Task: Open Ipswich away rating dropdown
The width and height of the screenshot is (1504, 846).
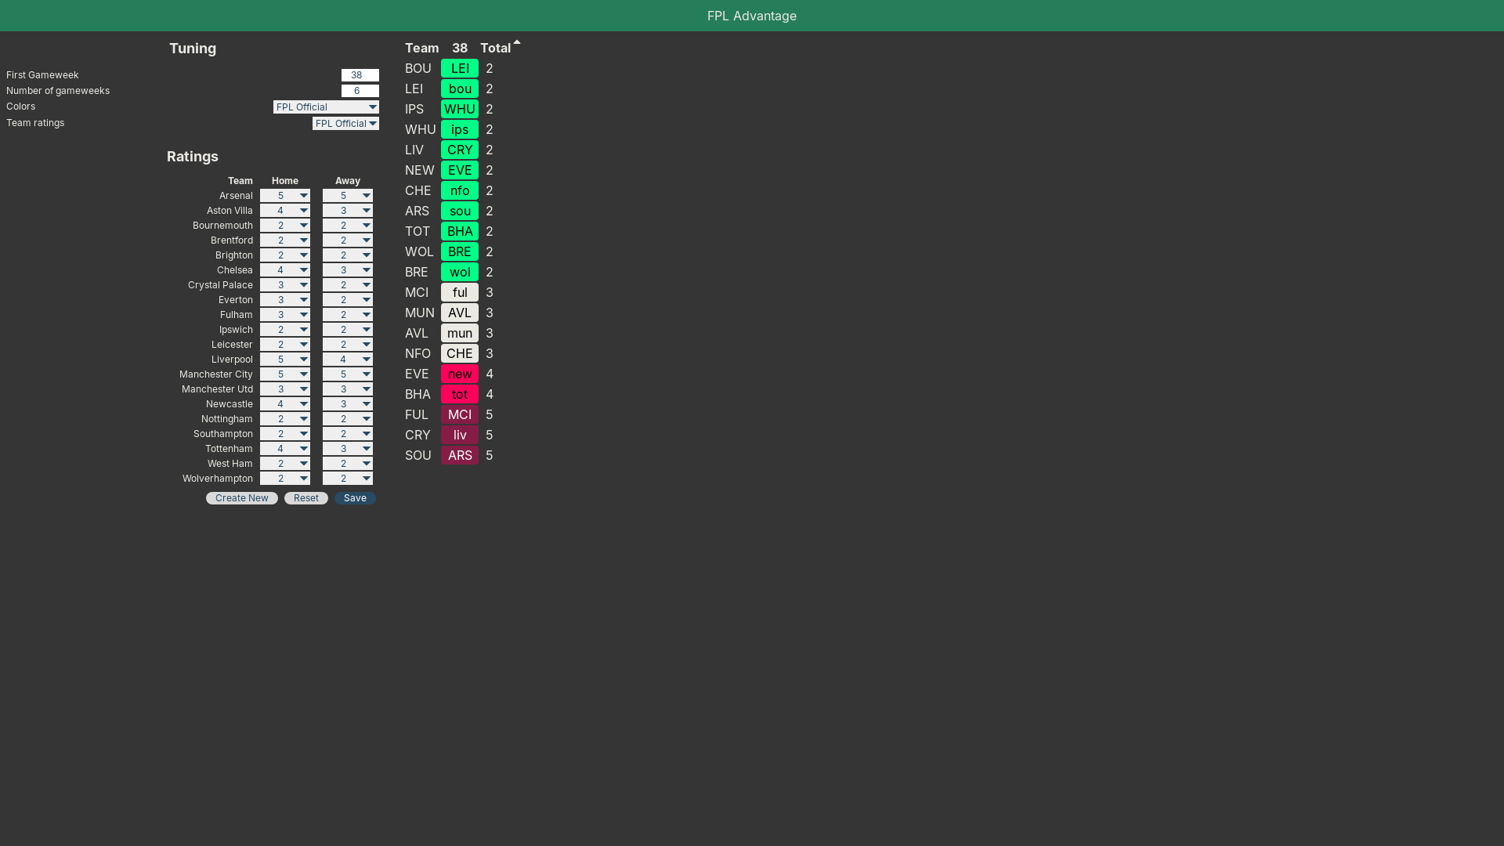Action: [348, 330]
